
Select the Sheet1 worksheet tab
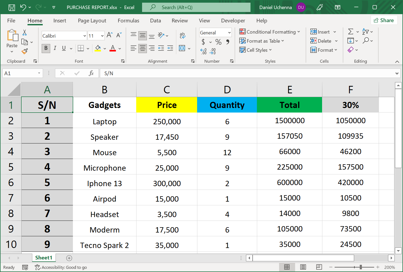[x=44, y=258]
